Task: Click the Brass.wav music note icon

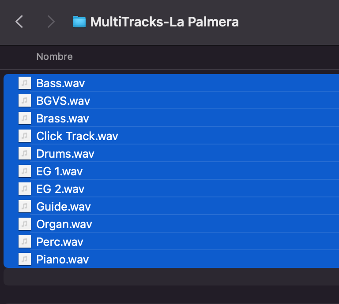Action: coord(25,118)
